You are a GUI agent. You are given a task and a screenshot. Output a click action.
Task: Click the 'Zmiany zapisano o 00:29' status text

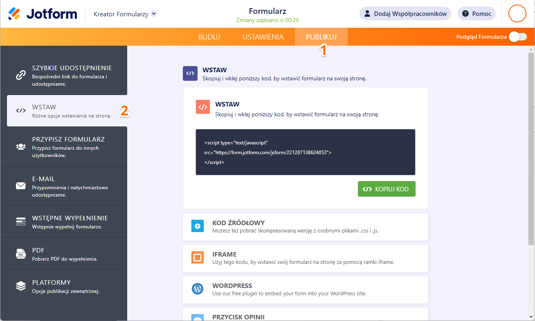point(267,20)
